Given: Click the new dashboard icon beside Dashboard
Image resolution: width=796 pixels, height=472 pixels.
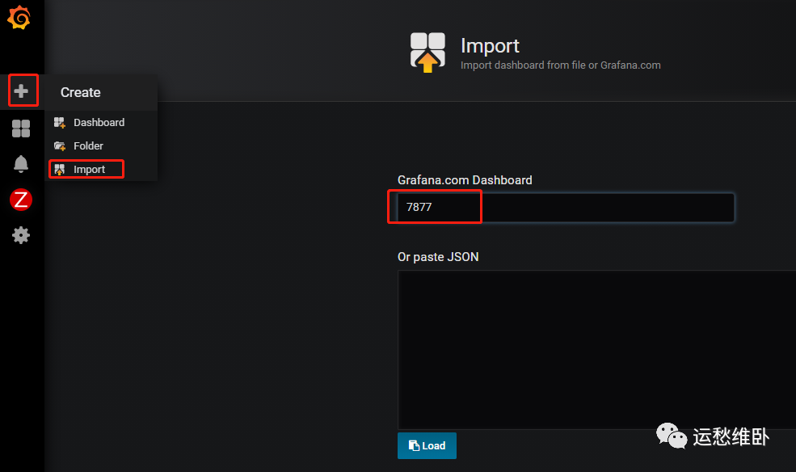Looking at the screenshot, I should click(60, 122).
